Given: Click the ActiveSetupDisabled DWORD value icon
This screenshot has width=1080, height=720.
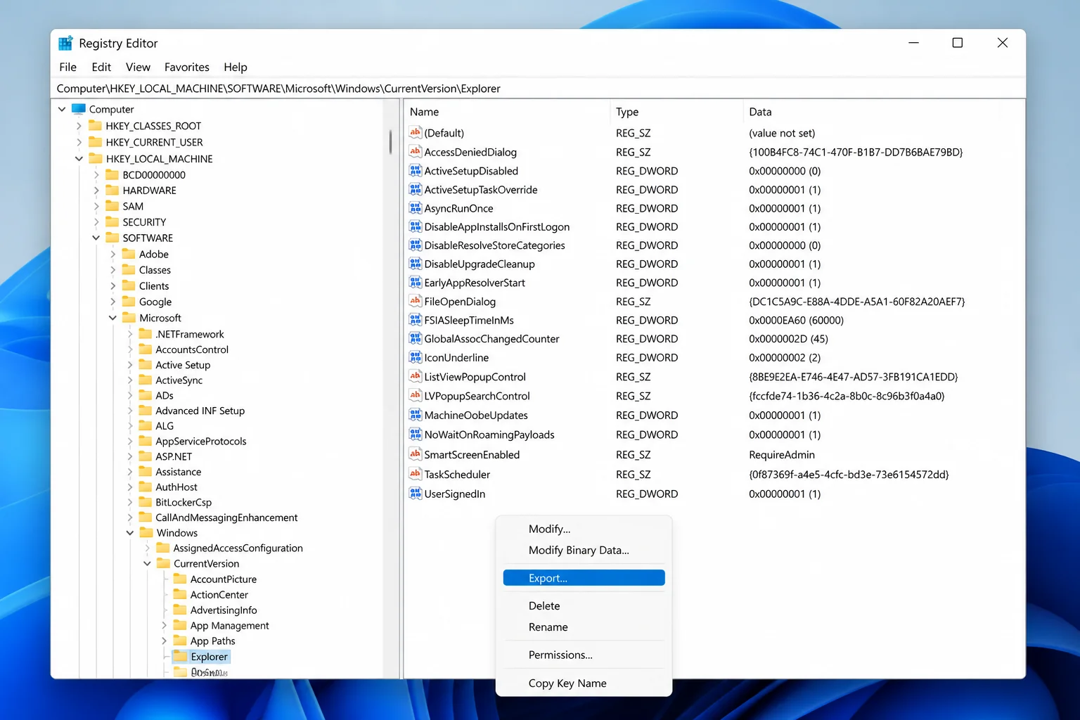Looking at the screenshot, I should tap(415, 171).
